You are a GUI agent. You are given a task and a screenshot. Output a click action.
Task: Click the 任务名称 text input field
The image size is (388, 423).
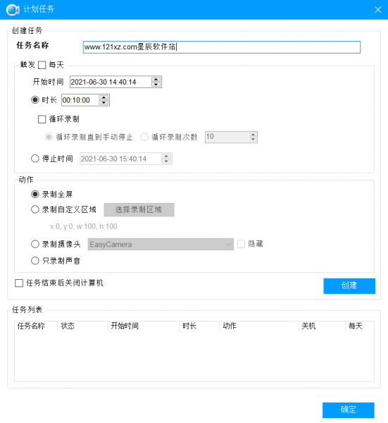222,47
